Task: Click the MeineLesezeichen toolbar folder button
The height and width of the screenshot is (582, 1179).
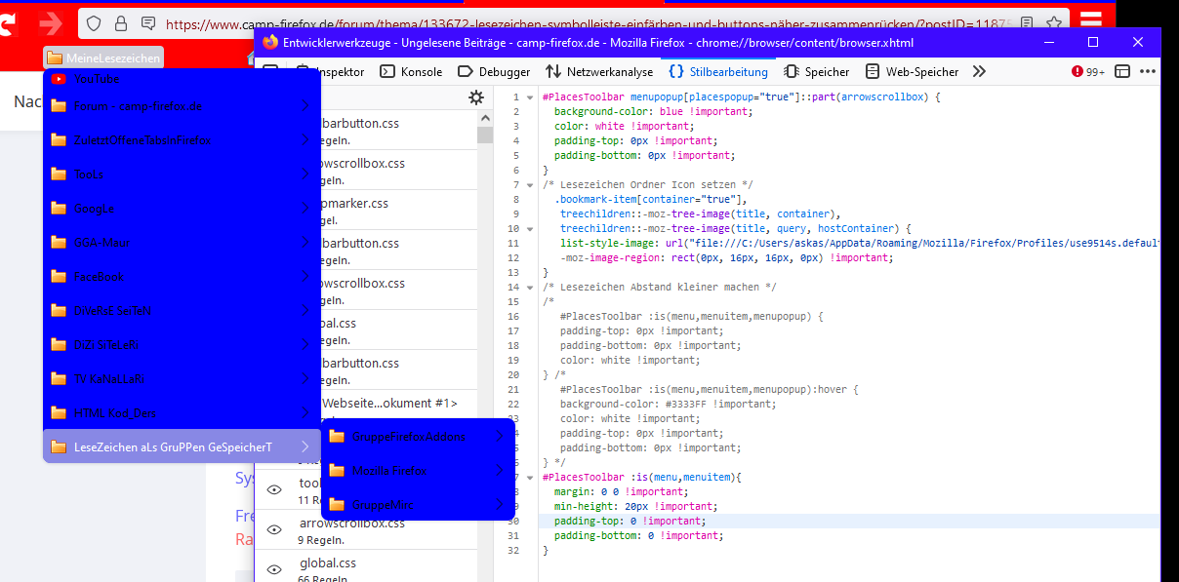Action: pyautogui.click(x=103, y=58)
